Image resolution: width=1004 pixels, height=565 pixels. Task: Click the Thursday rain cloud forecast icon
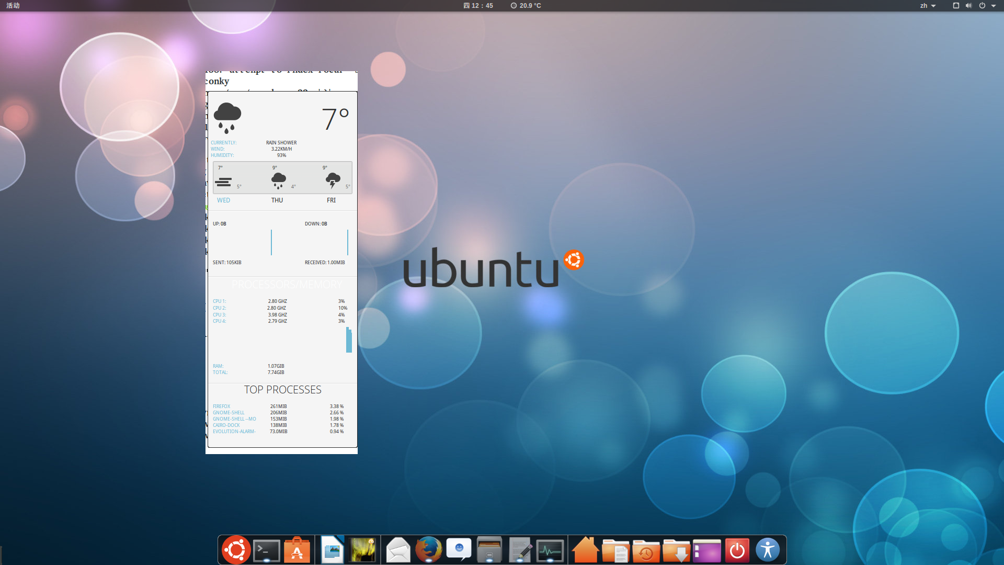click(x=279, y=180)
